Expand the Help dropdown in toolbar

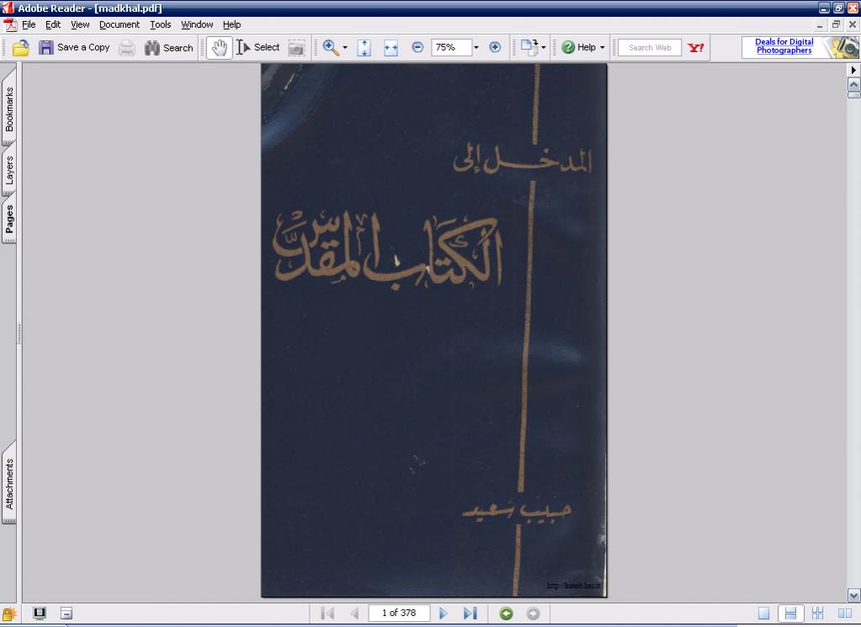pos(602,48)
